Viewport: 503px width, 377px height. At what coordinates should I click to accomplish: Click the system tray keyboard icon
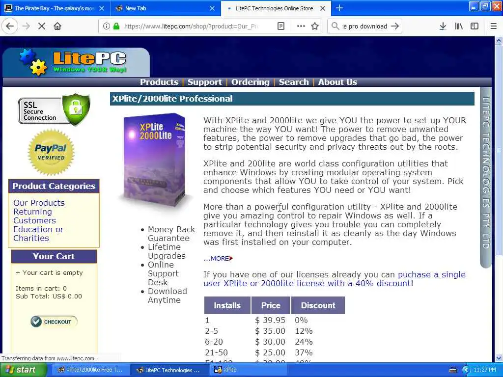[452, 370]
